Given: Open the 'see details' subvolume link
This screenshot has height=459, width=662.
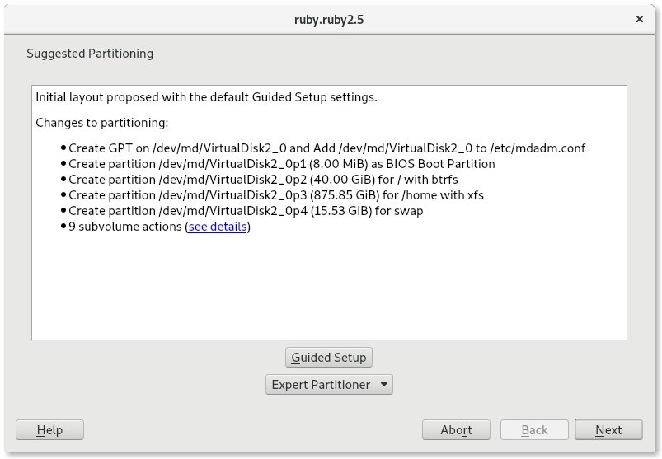Looking at the screenshot, I should pos(218,227).
